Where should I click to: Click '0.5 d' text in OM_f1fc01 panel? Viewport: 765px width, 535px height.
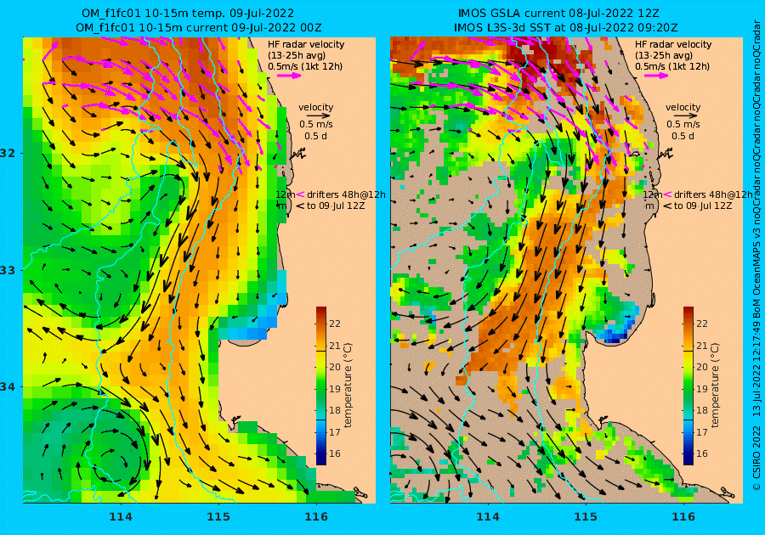pos(315,136)
